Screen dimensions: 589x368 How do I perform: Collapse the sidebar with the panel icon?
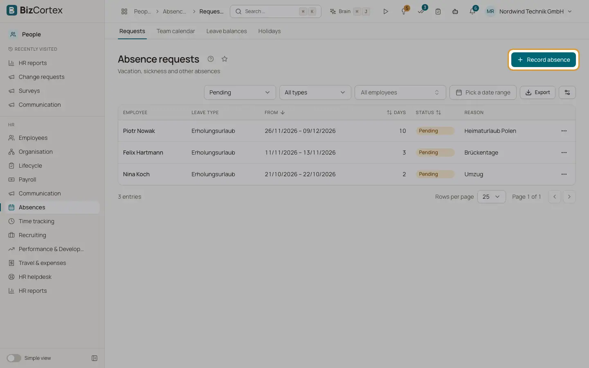coord(94,358)
